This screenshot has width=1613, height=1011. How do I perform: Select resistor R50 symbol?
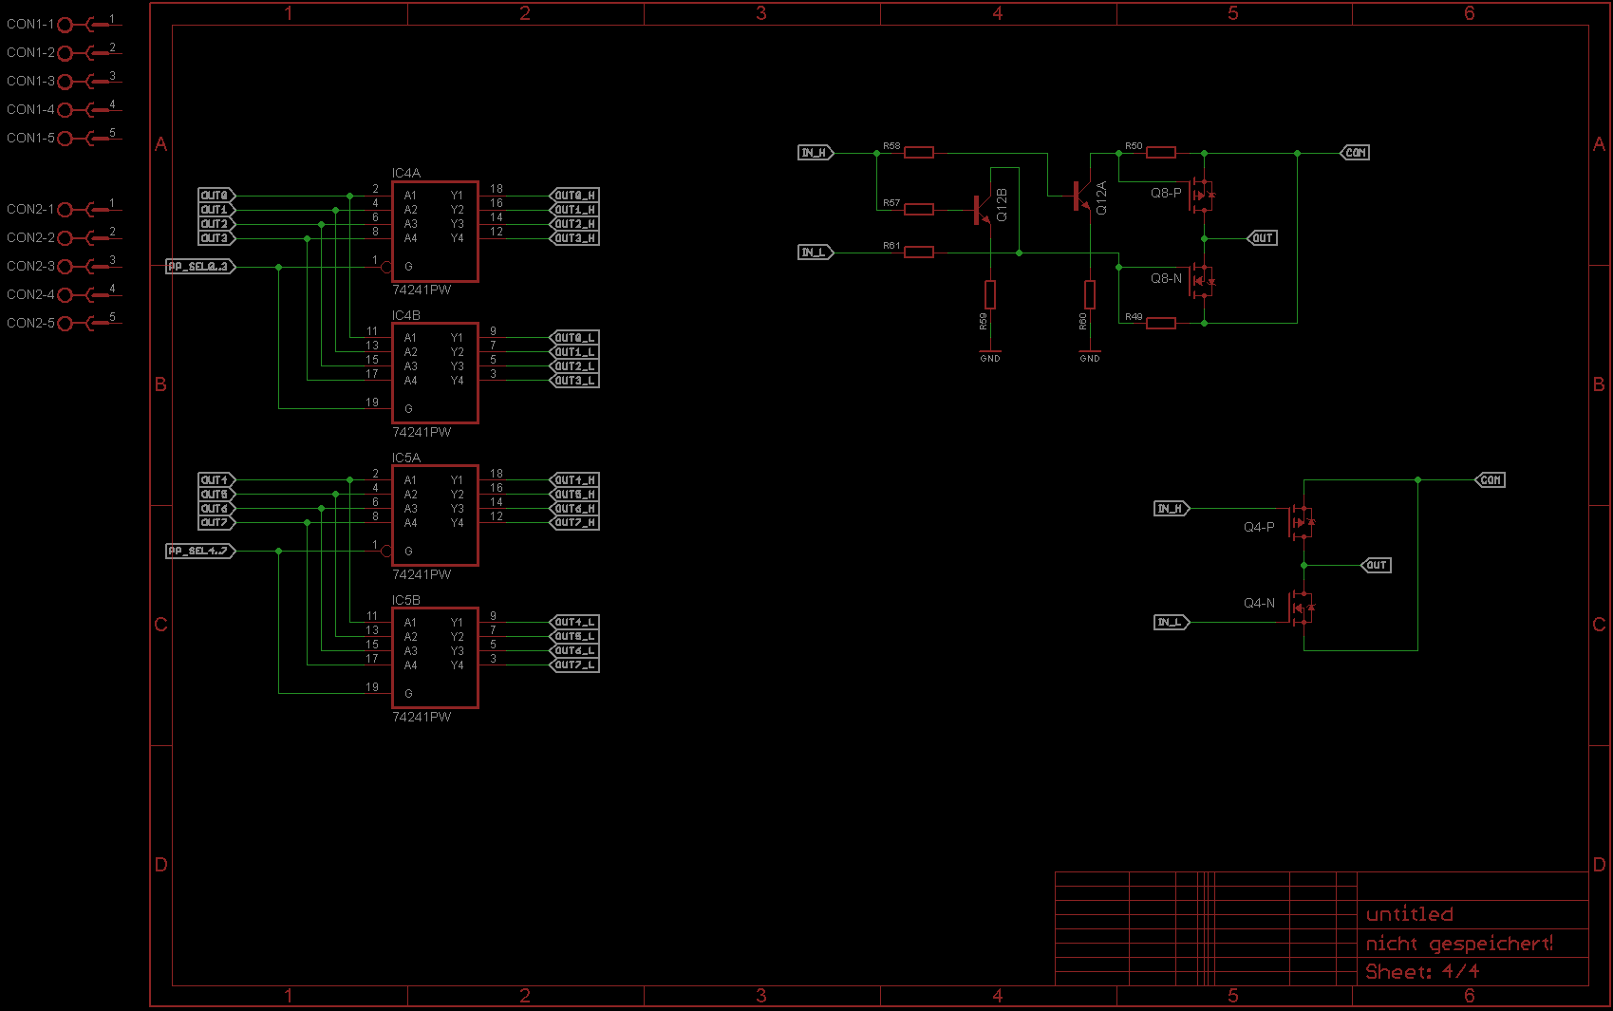(x=1161, y=152)
